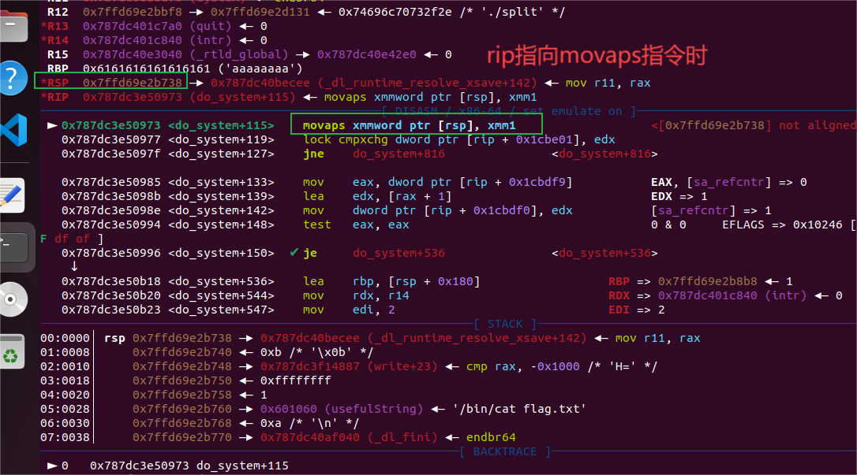Select lea rbp, [rsp + 0x180] instruction
The width and height of the screenshot is (857, 475).
click(x=391, y=281)
